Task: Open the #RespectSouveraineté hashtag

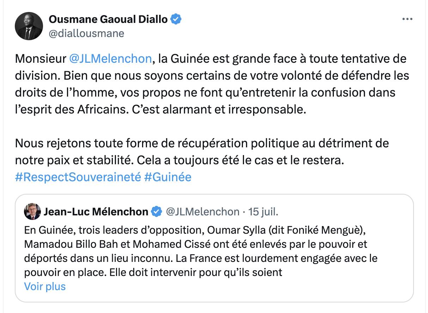Action: pyautogui.click(x=78, y=177)
